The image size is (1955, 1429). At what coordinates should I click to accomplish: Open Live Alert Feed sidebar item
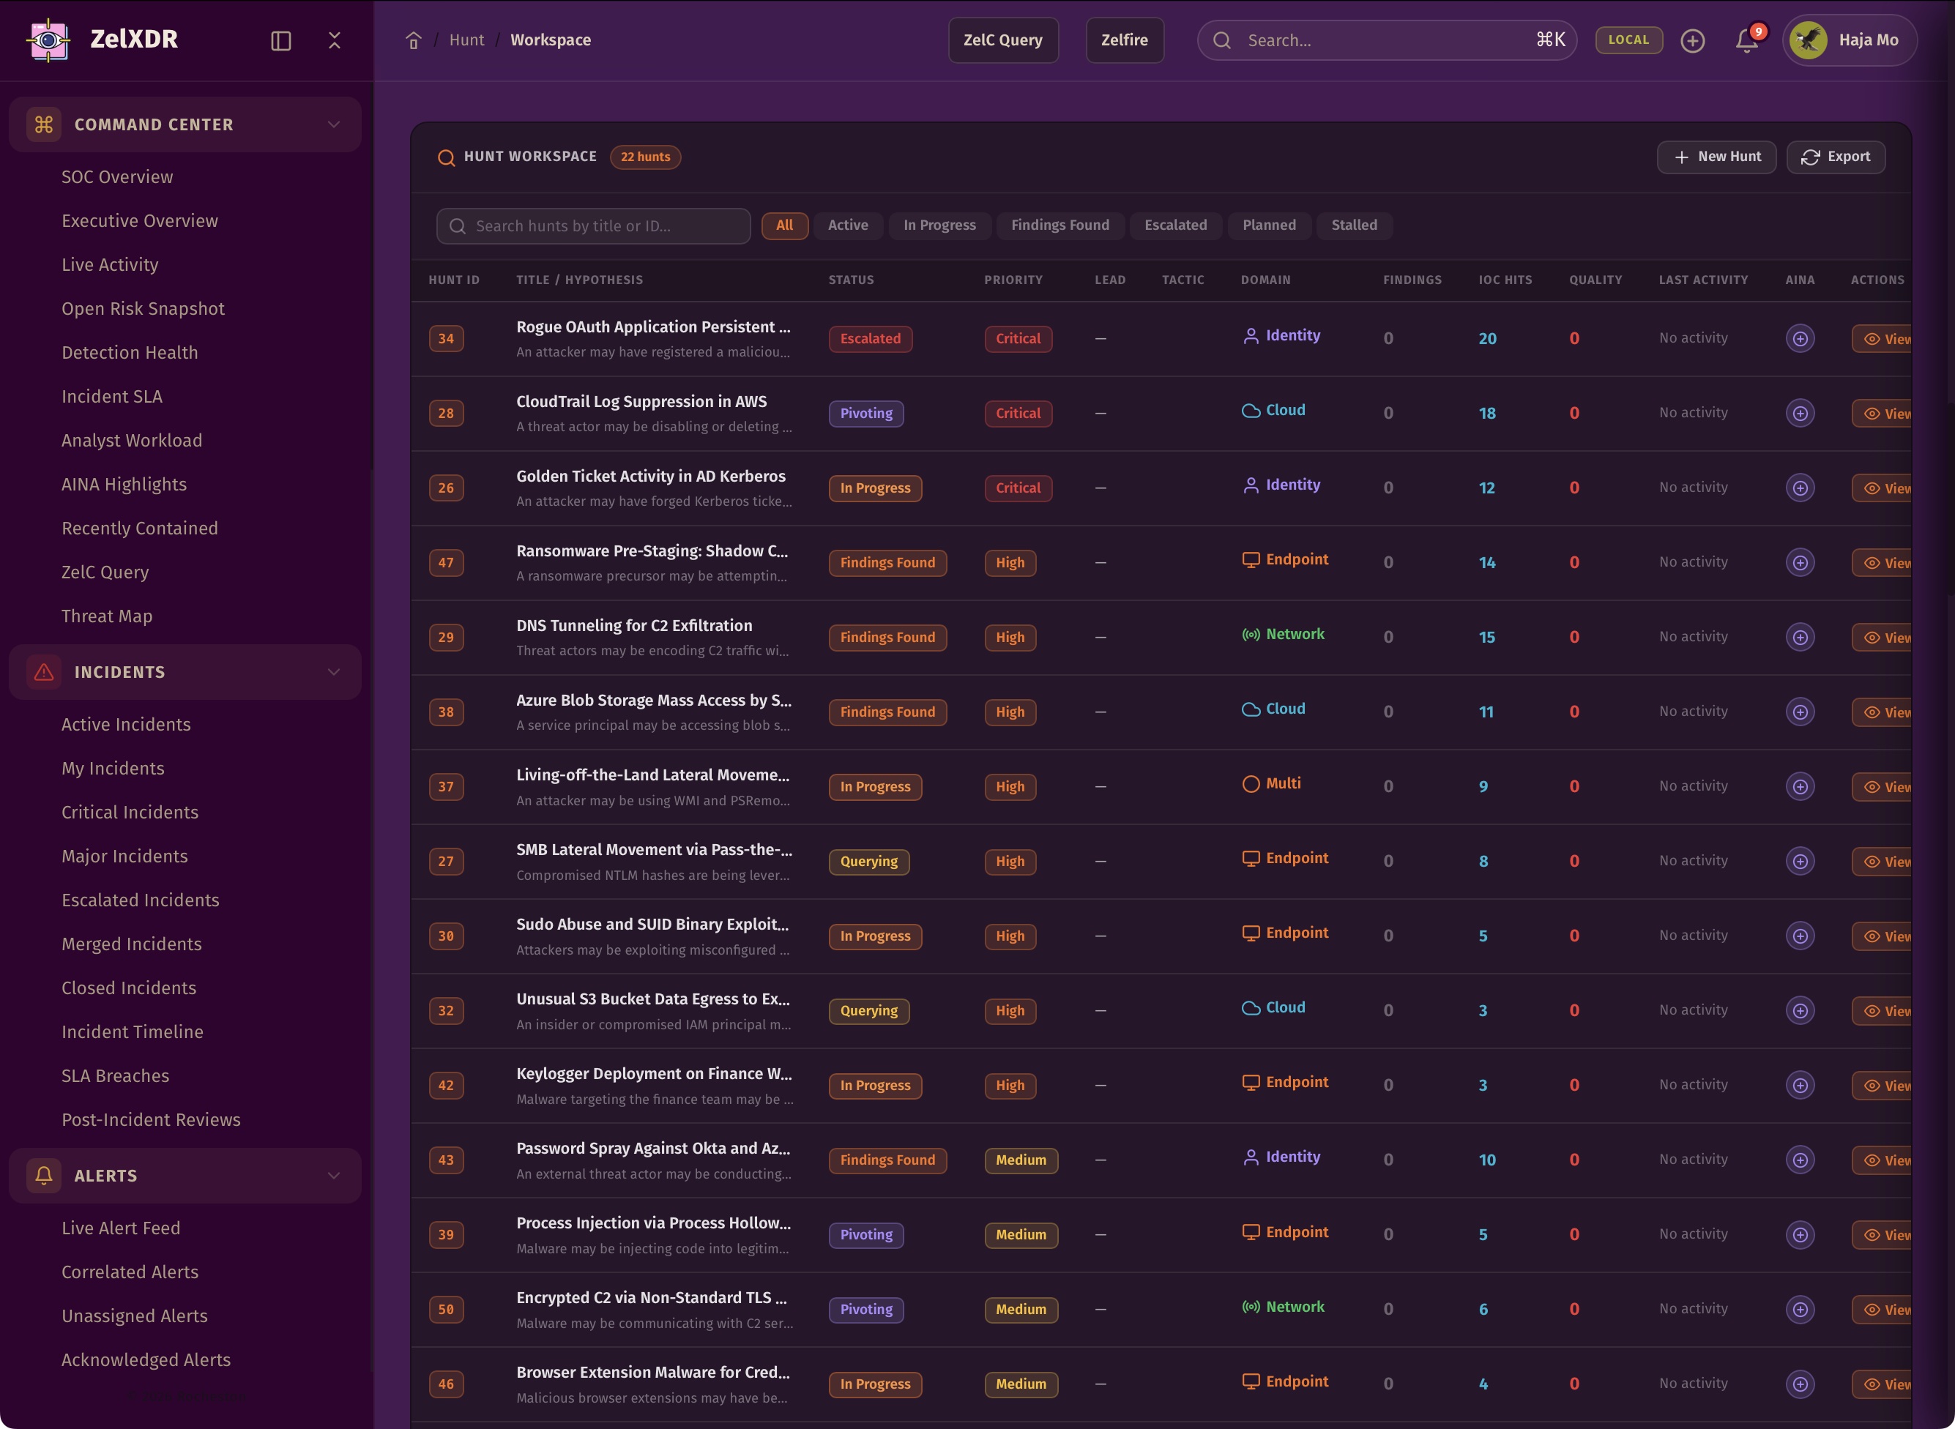pos(120,1228)
